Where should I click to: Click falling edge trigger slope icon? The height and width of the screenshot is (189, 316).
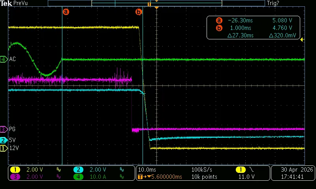click(x=252, y=170)
